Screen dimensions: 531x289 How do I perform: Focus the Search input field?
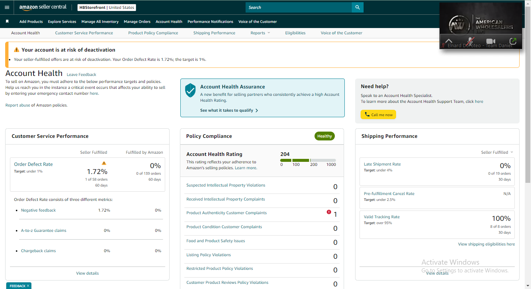[x=299, y=7]
